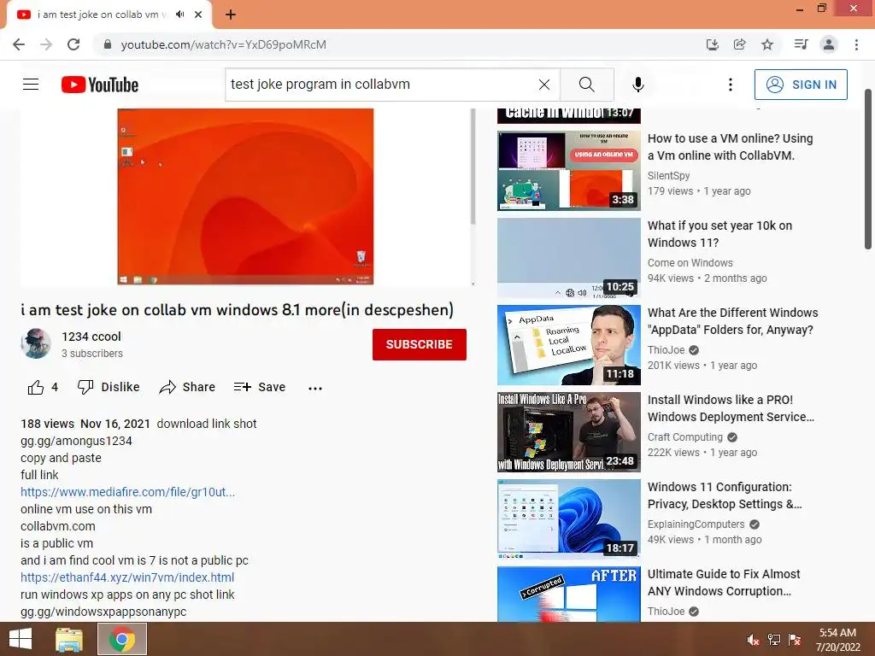Open the Windows Start button

[x=21, y=639]
